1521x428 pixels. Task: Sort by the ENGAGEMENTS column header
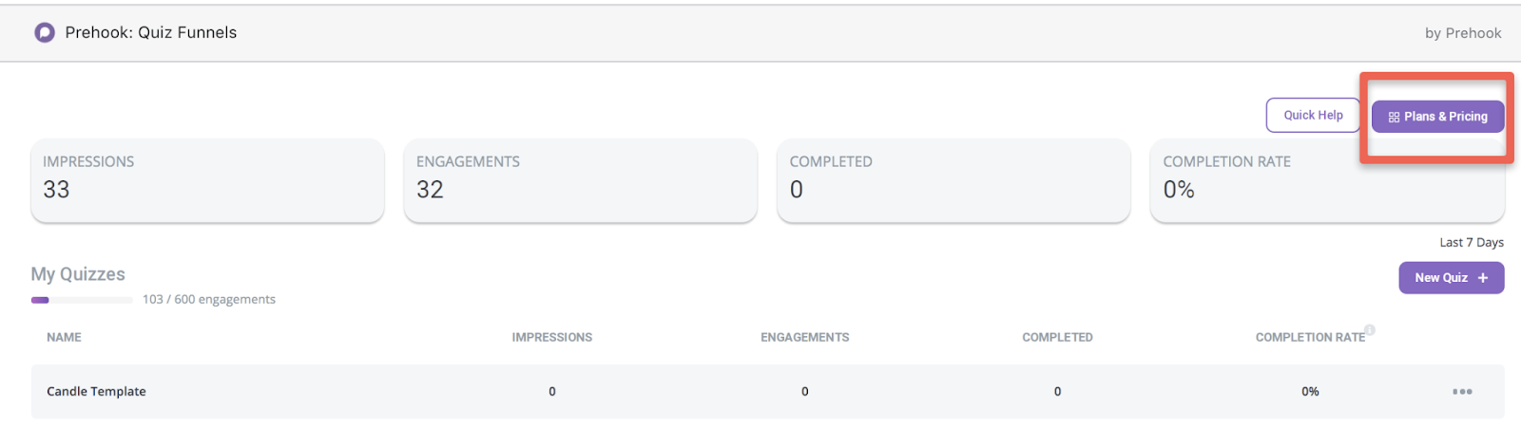(x=804, y=337)
